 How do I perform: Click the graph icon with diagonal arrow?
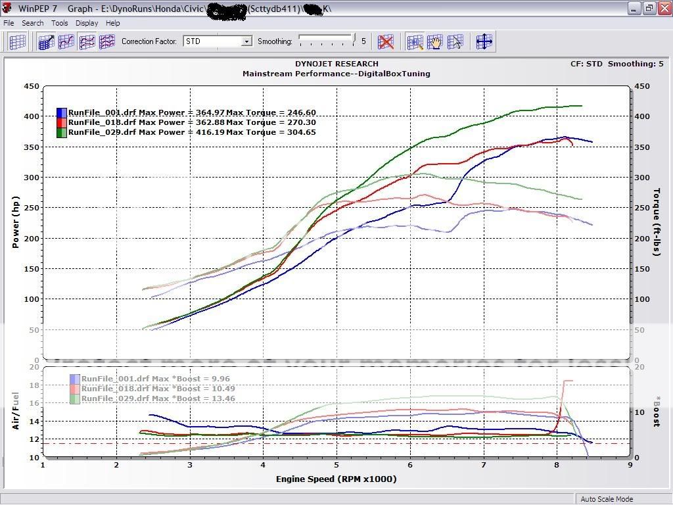point(46,41)
